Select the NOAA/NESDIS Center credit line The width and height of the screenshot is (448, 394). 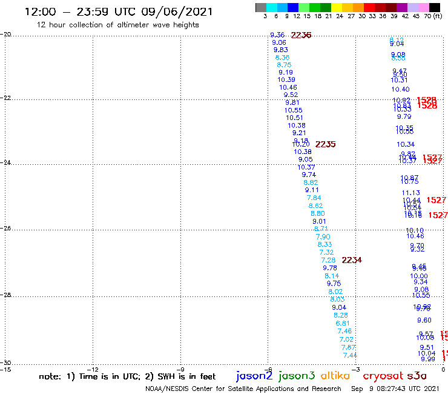coord(243,389)
